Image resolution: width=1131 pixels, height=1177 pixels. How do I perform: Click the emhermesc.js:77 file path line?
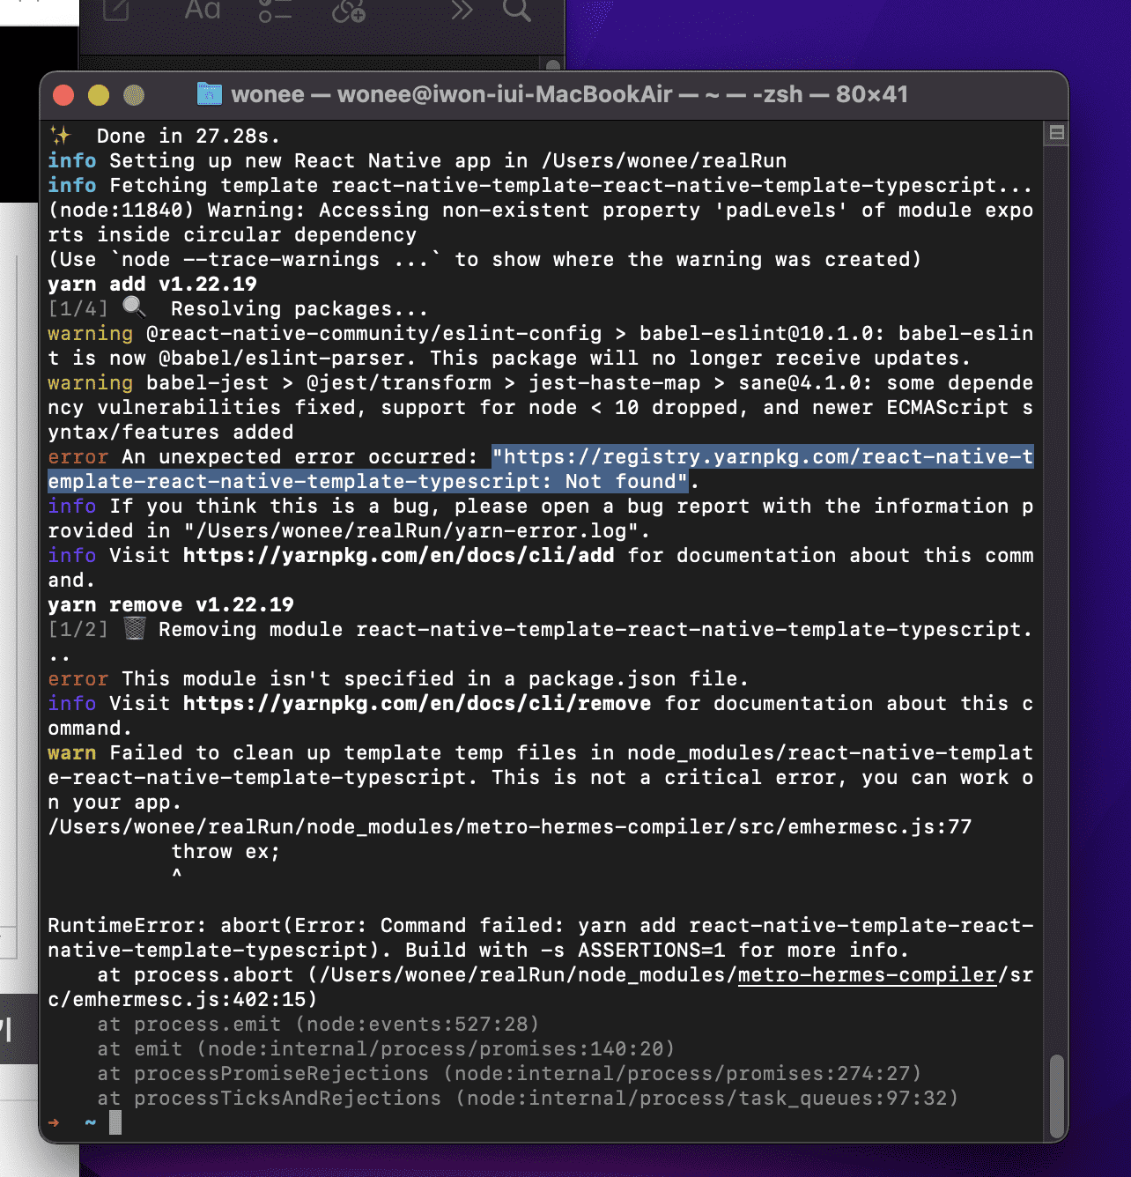pyautogui.click(x=510, y=827)
